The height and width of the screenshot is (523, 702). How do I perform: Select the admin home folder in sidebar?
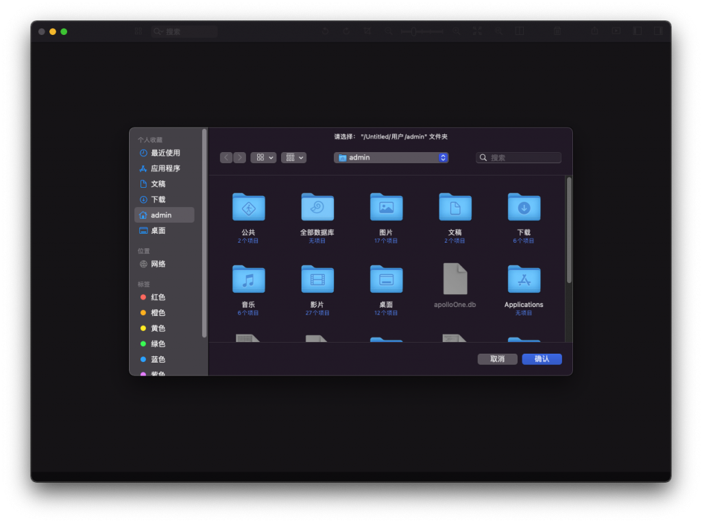(165, 215)
